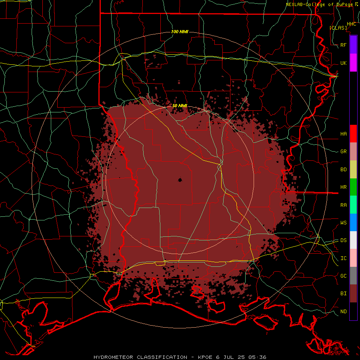Click the IC legend label
360x360 pixels.
point(344,258)
